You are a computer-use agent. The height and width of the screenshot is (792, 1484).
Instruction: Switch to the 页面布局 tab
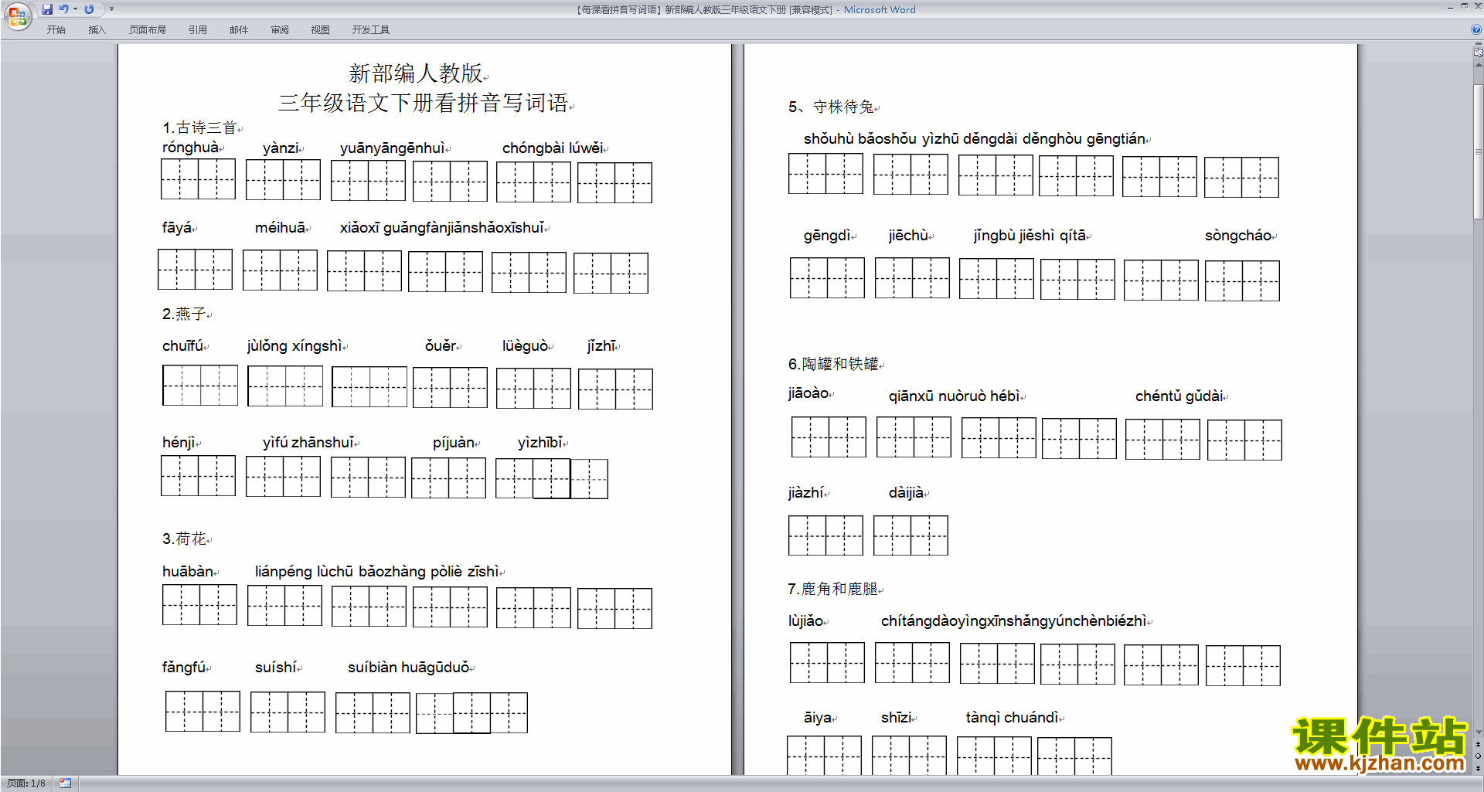(x=147, y=29)
